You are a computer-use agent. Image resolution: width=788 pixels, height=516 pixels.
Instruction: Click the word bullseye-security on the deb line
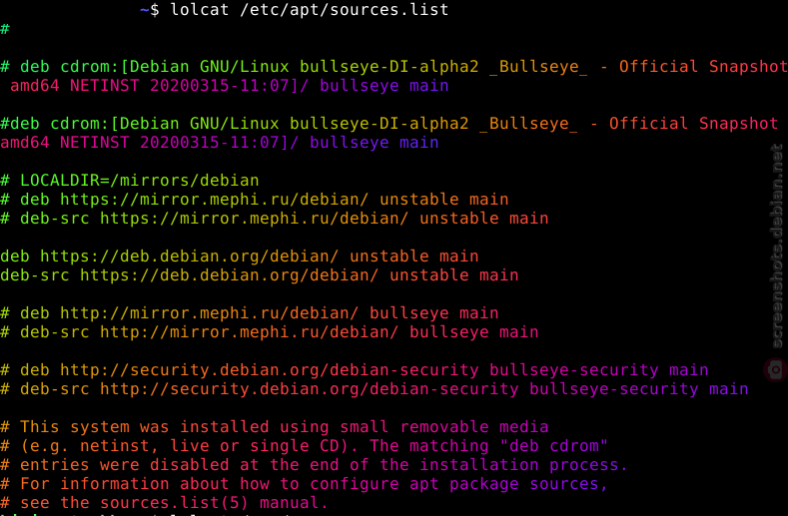573,370
